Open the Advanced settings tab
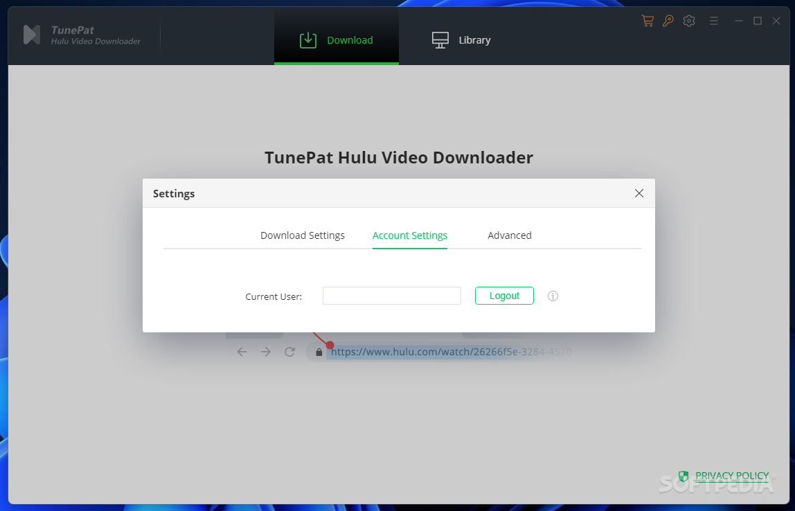Viewport: 795px width, 511px height. click(x=510, y=235)
